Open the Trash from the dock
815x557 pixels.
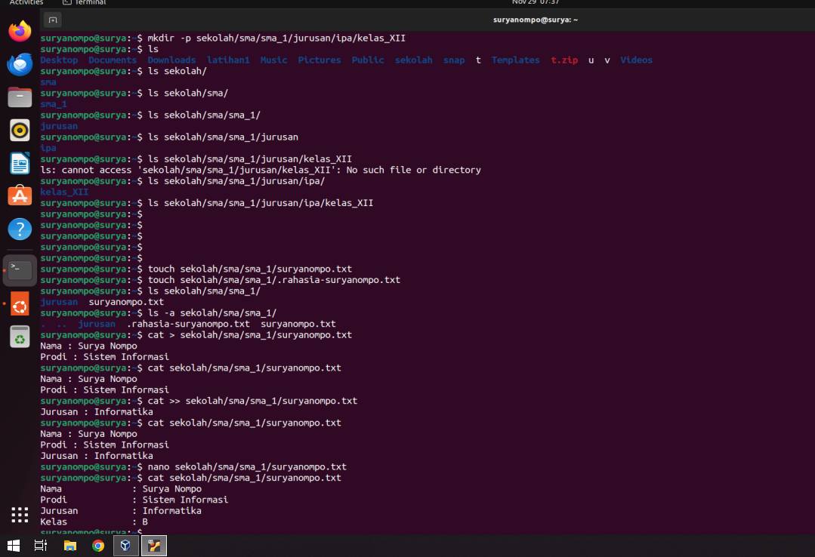click(20, 337)
